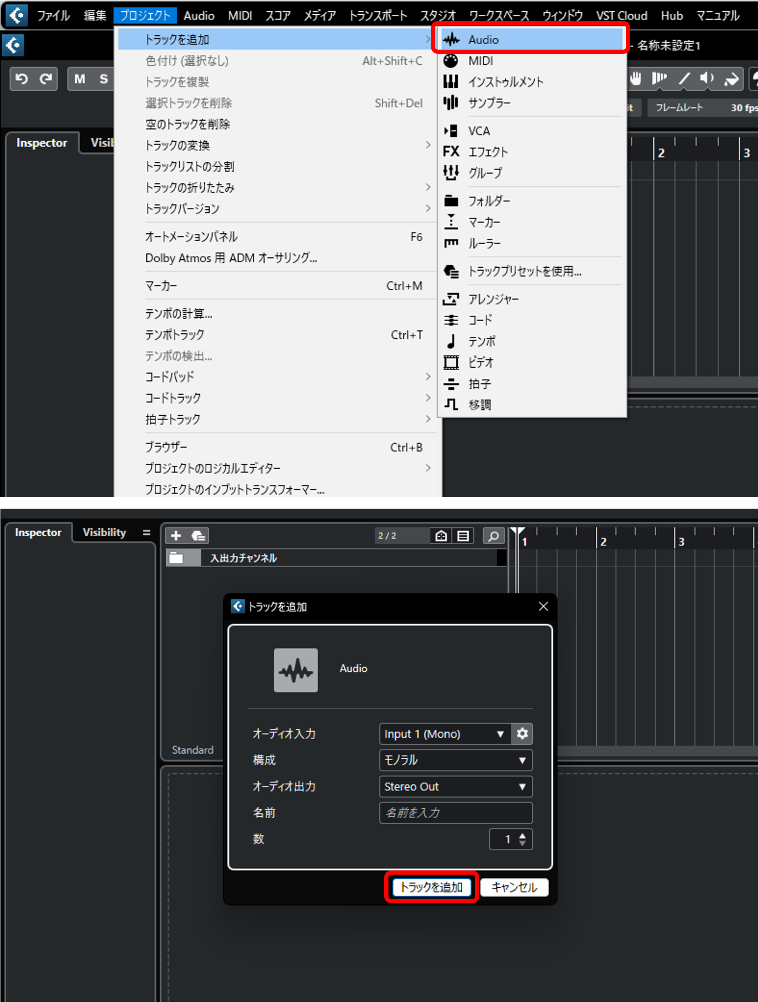Increase track 数 count stepper
The width and height of the screenshot is (758, 1002).
[x=523, y=835]
